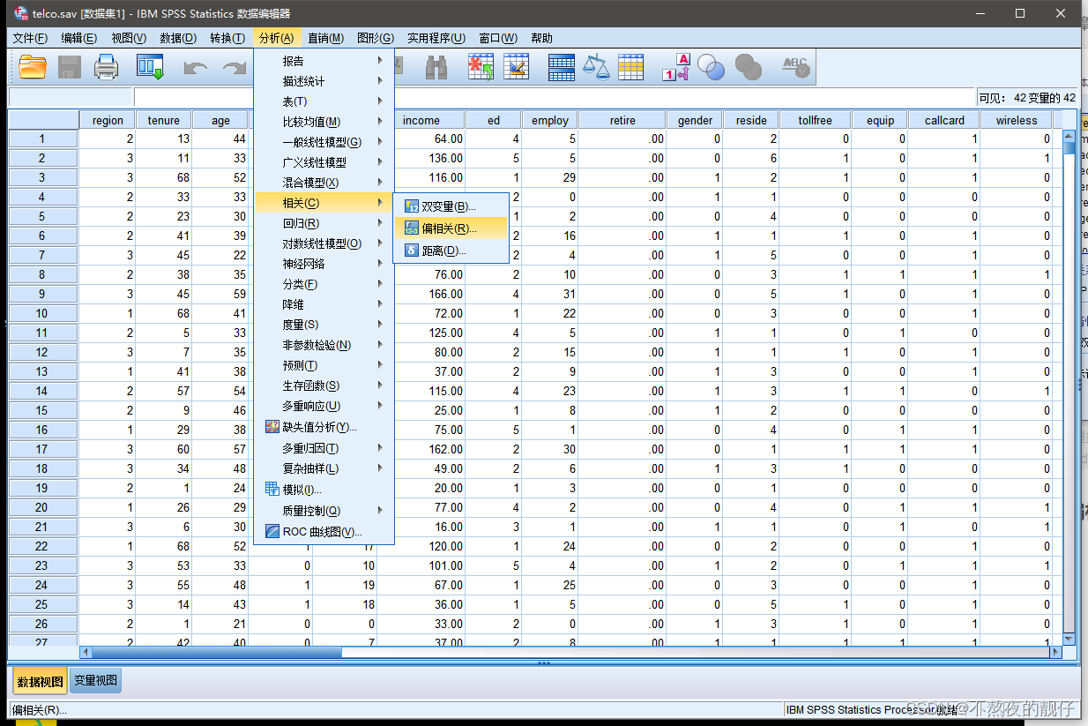Open the 转换(T) menu

227,38
